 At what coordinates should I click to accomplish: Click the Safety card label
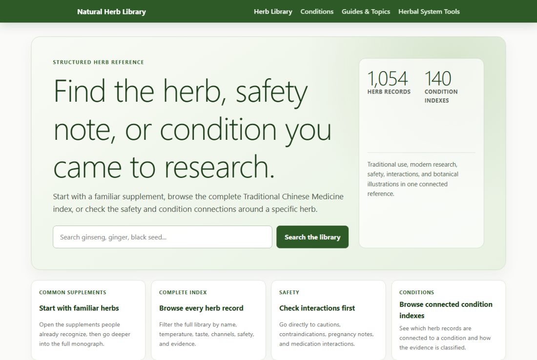289,292
